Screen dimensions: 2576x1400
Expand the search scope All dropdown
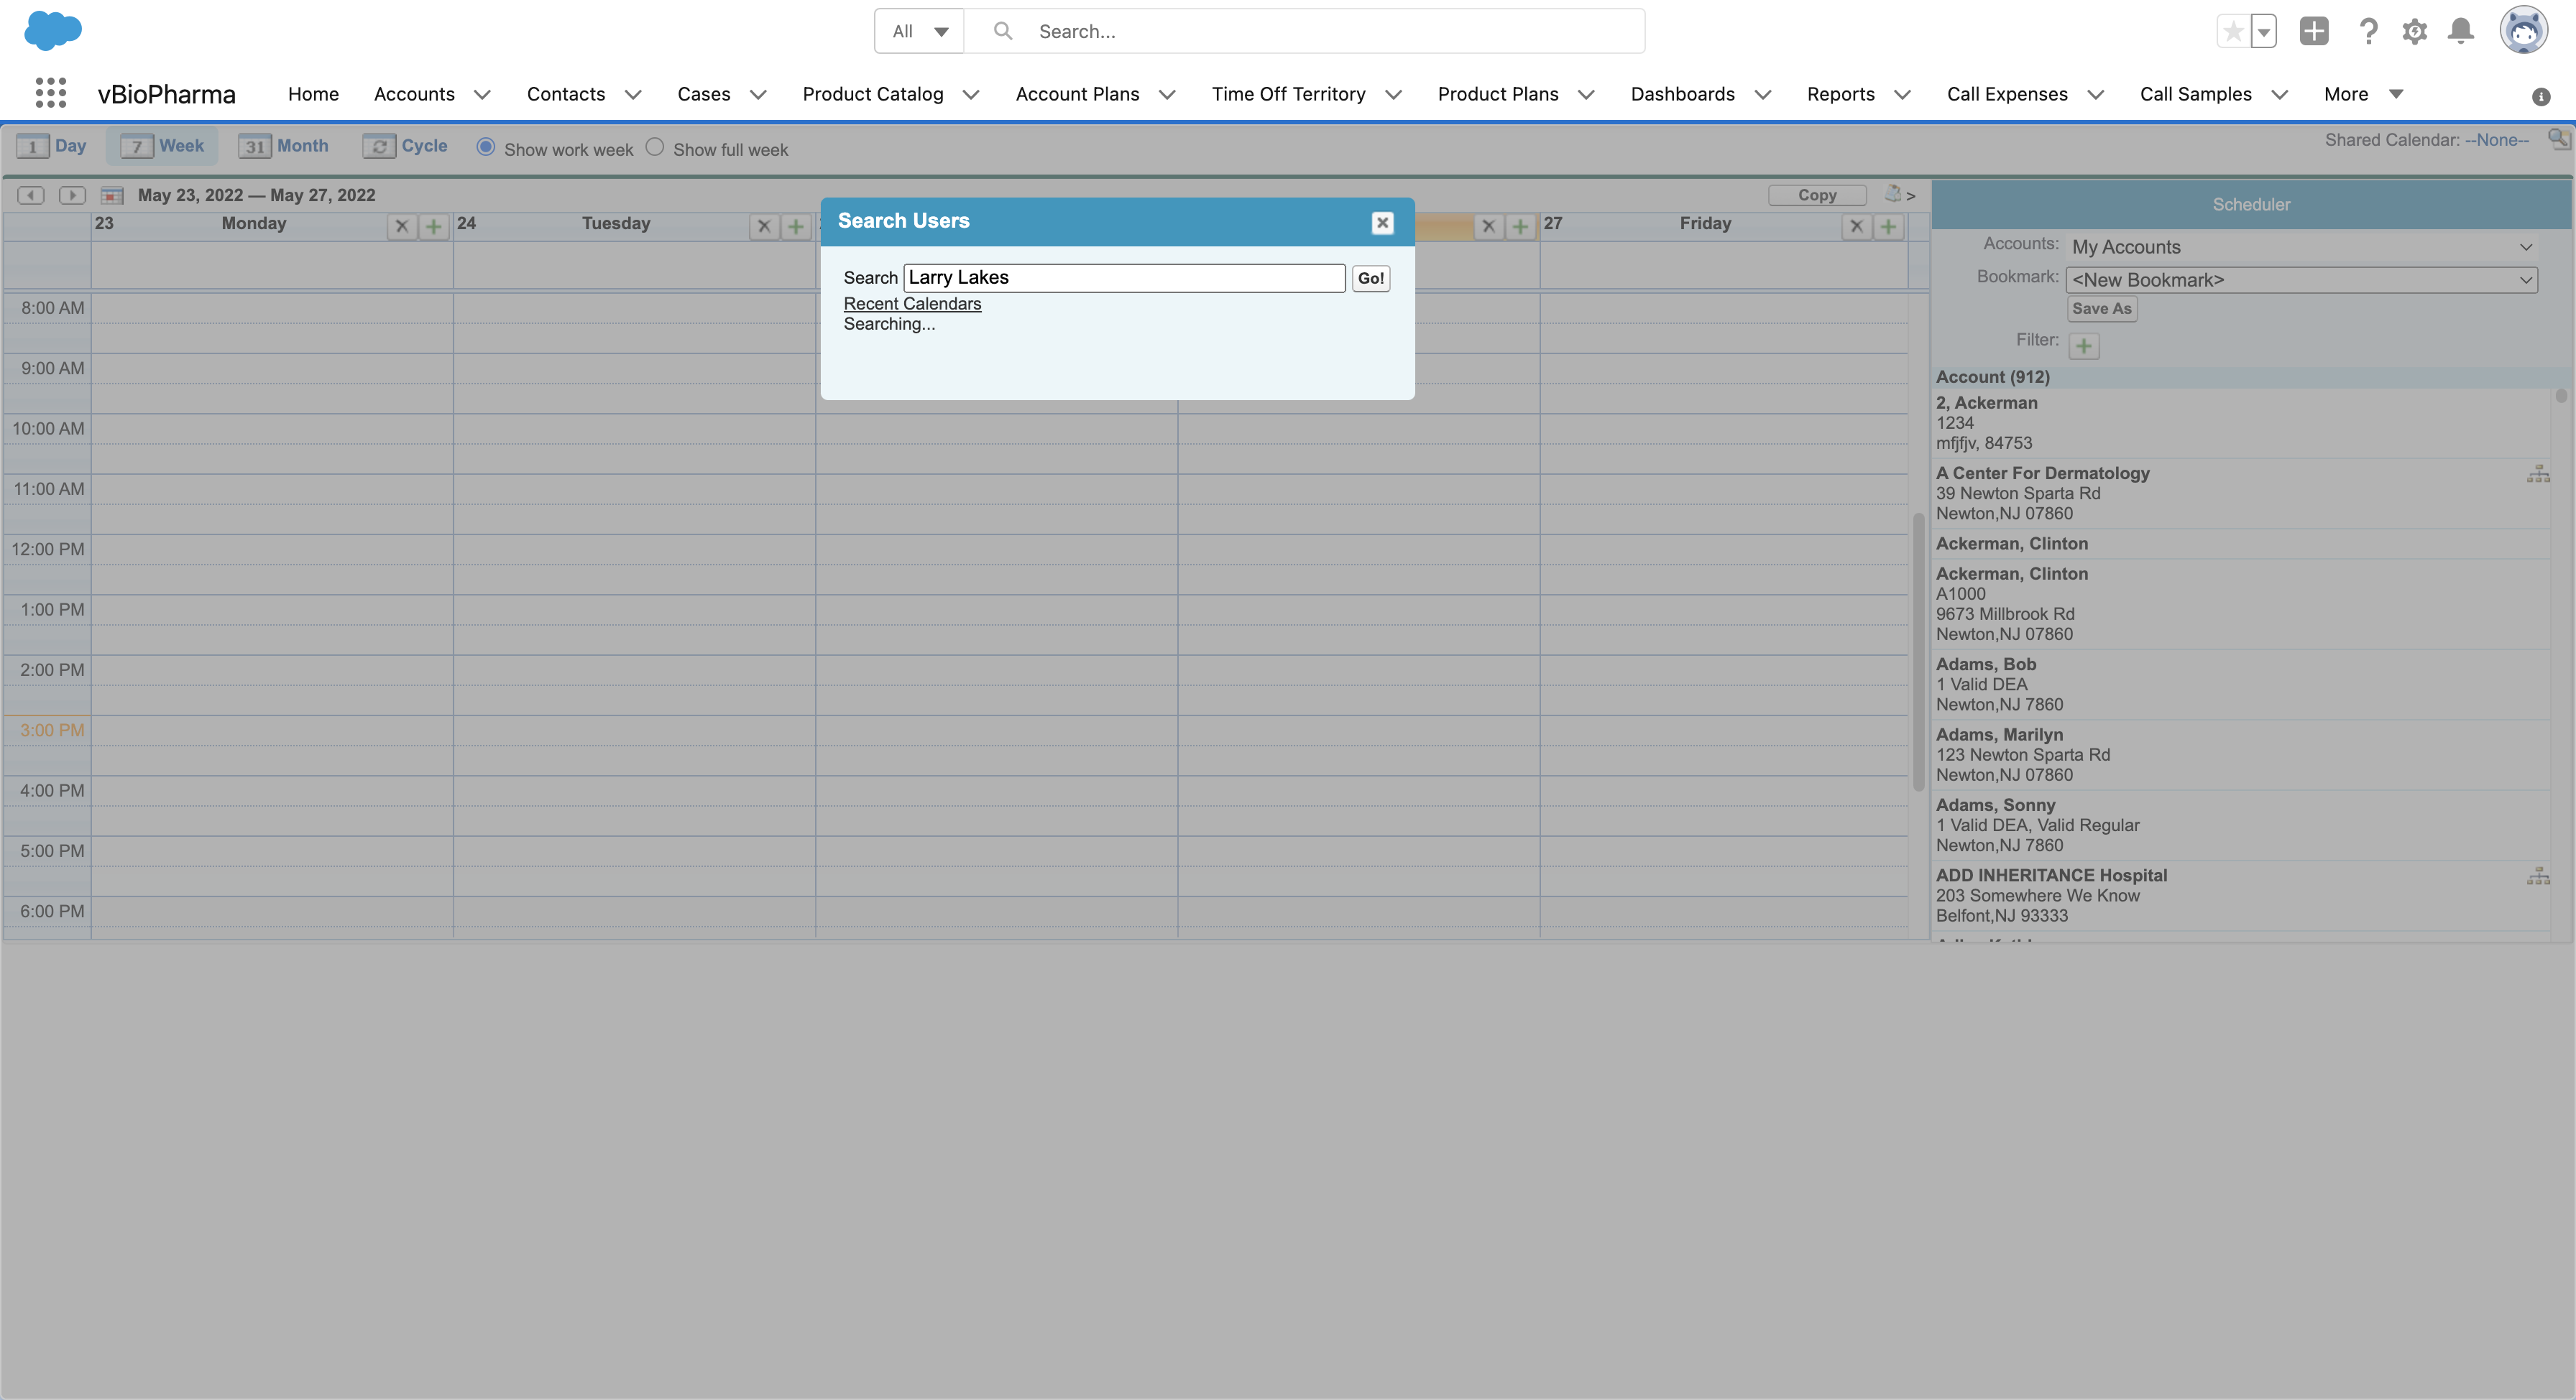(x=919, y=31)
